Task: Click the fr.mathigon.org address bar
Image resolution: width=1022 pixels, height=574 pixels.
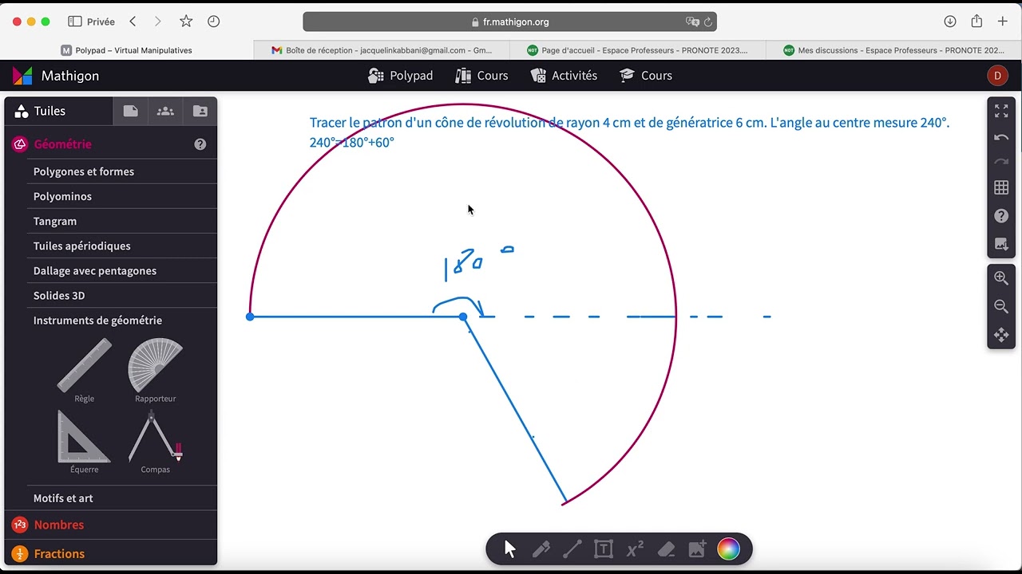Action: [x=509, y=22]
